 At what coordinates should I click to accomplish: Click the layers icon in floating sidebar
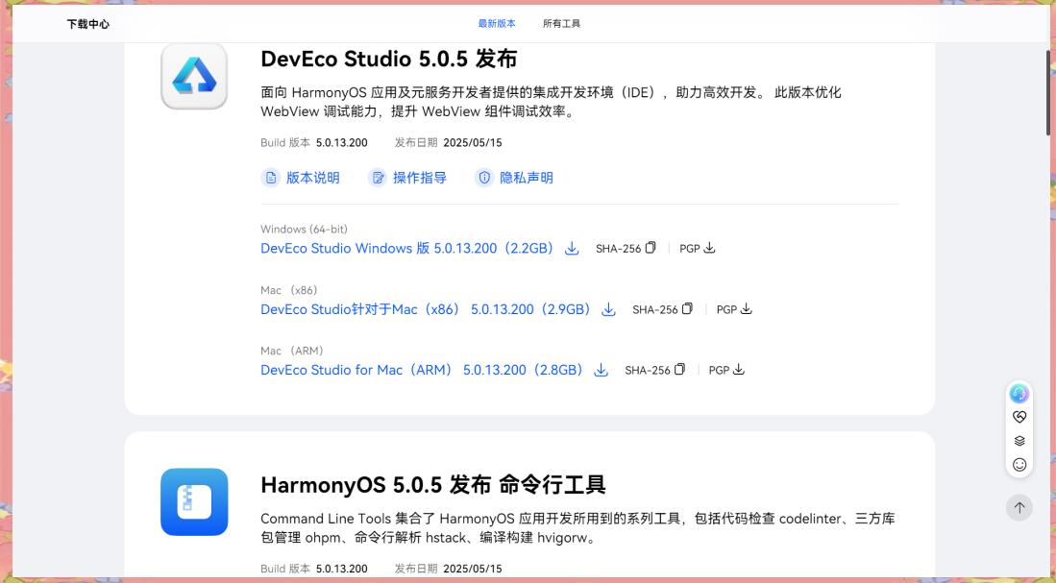[x=1019, y=441]
